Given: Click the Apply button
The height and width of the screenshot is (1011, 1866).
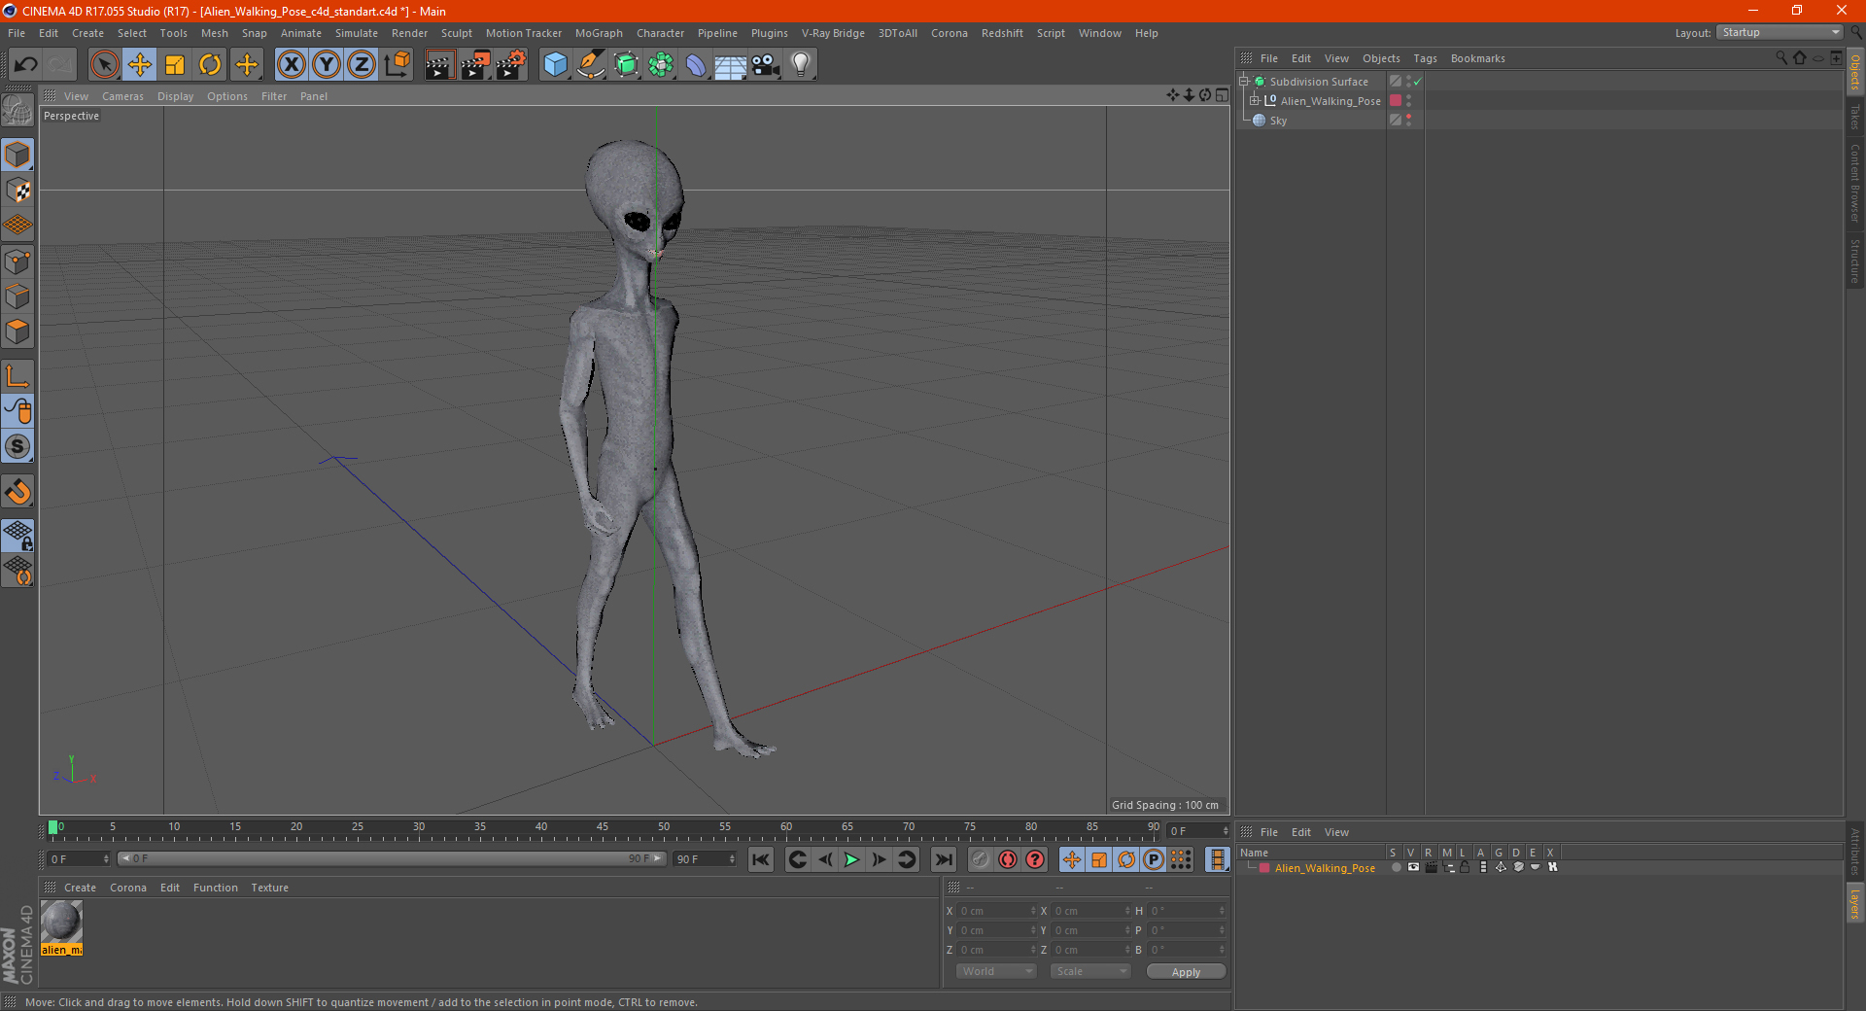Looking at the screenshot, I should (1186, 972).
